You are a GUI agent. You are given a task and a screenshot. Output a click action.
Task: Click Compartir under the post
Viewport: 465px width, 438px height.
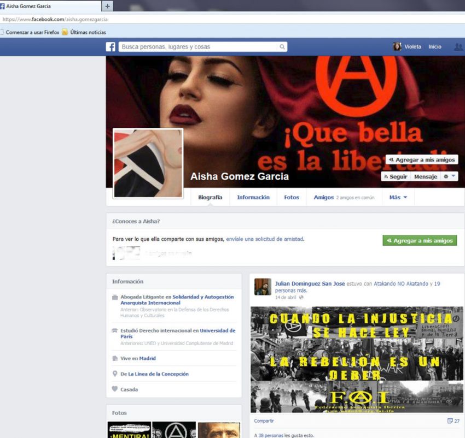click(264, 421)
